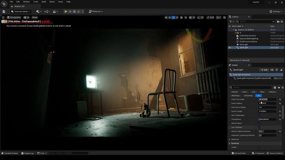This screenshot has height=160, width=285.
Task: Click the eject icon in the play toolbar
Action: tap(78, 12)
